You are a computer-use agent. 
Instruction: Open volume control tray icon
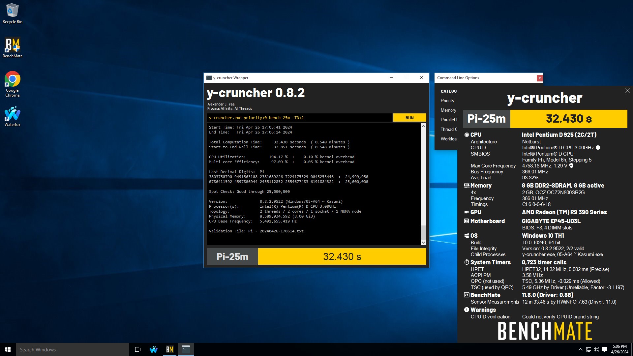click(x=596, y=349)
